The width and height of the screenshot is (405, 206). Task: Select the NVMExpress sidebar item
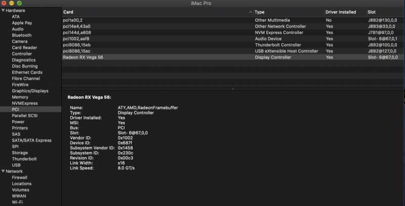(x=25, y=103)
